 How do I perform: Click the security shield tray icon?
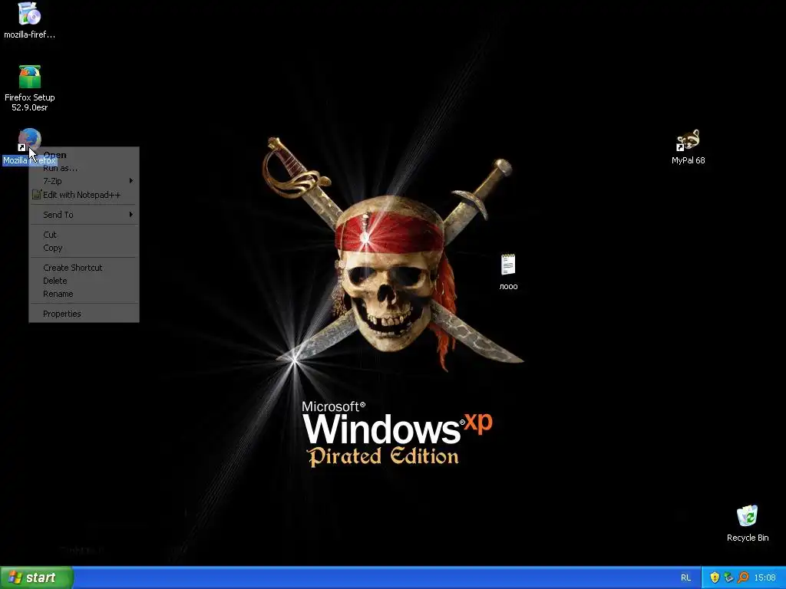coord(715,577)
